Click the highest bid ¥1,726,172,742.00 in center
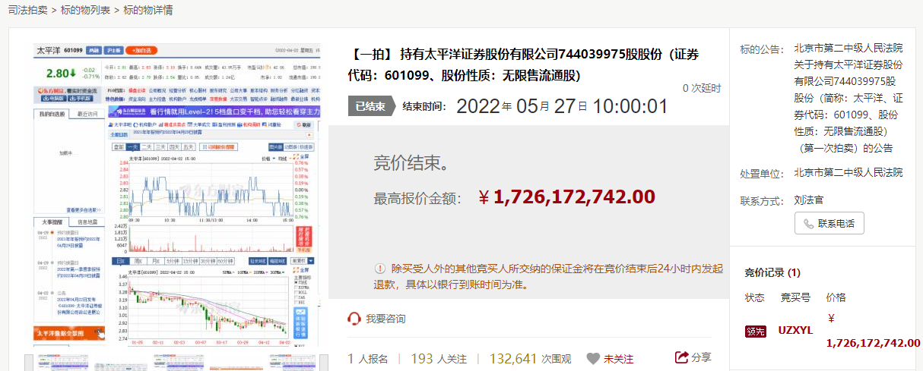923x371 pixels. coord(566,197)
